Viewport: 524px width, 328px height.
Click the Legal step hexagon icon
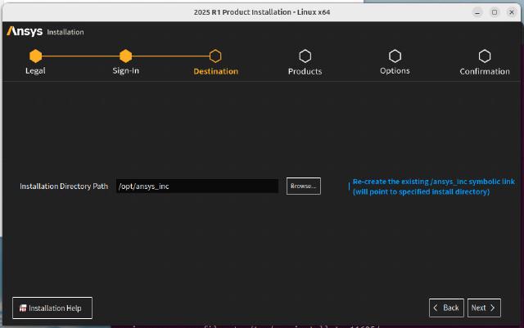point(35,56)
